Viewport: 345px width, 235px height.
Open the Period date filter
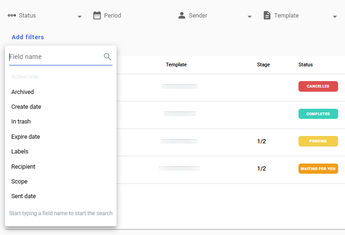(112, 16)
